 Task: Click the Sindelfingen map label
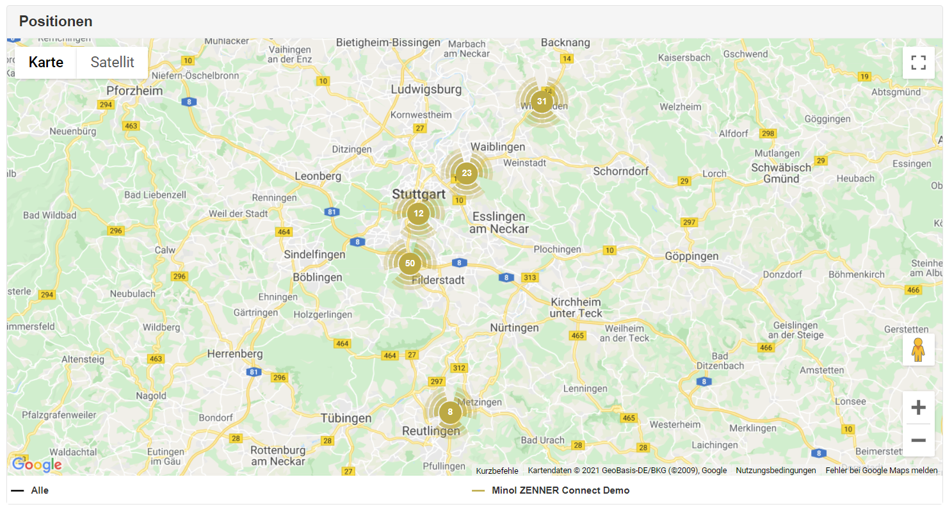point(314,255)
